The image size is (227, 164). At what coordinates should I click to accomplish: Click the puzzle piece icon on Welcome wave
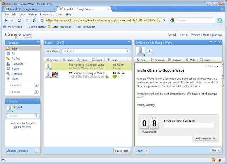(x=107, y=77)
